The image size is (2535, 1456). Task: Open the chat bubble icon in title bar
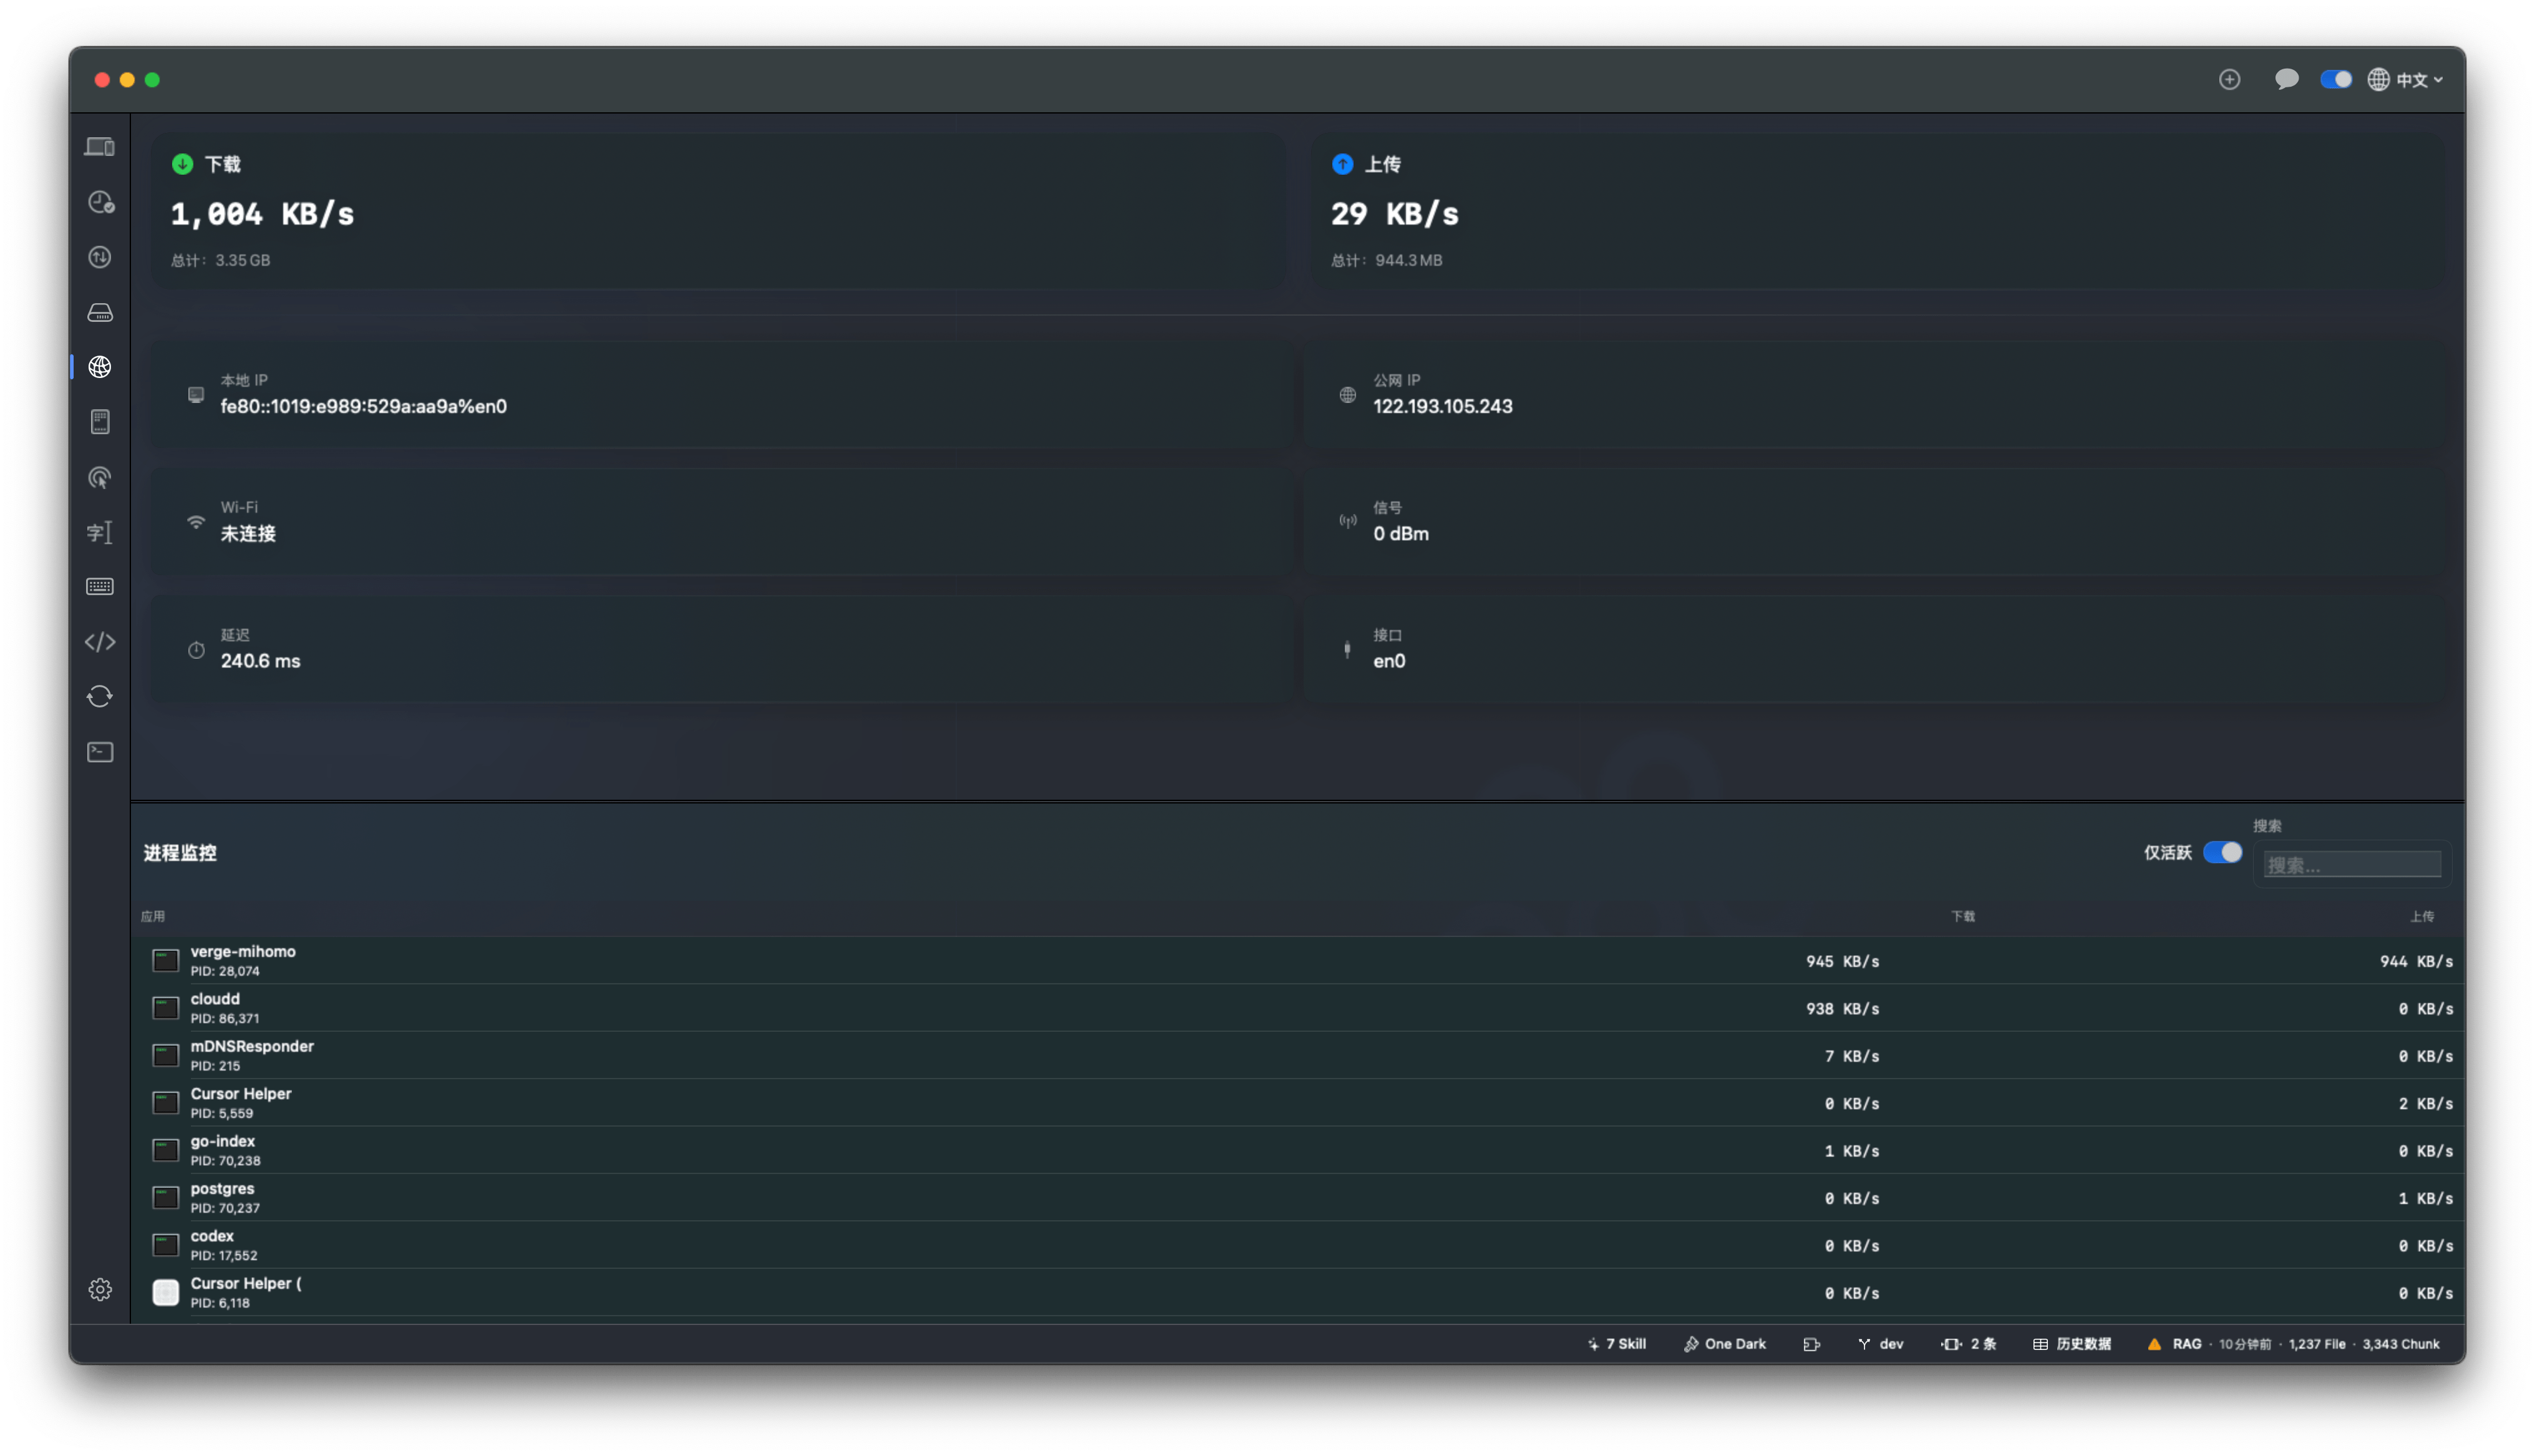click(2286, 79)
